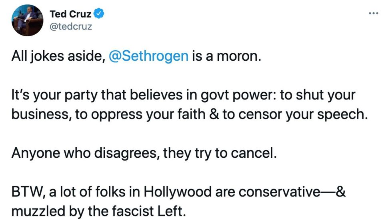
Task: Follow the @Sethrogen mention link
Action: [148, 55]
